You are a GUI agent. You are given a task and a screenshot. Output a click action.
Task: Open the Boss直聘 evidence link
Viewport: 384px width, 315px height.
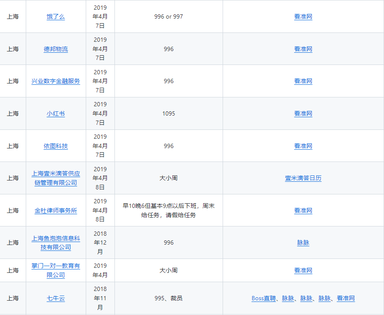[x=264, y=299]
